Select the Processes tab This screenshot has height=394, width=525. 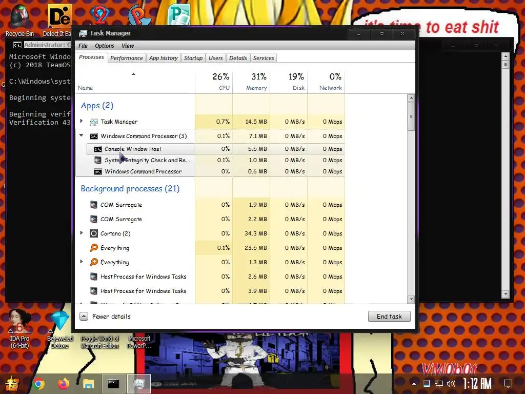(x=91, y=57)
